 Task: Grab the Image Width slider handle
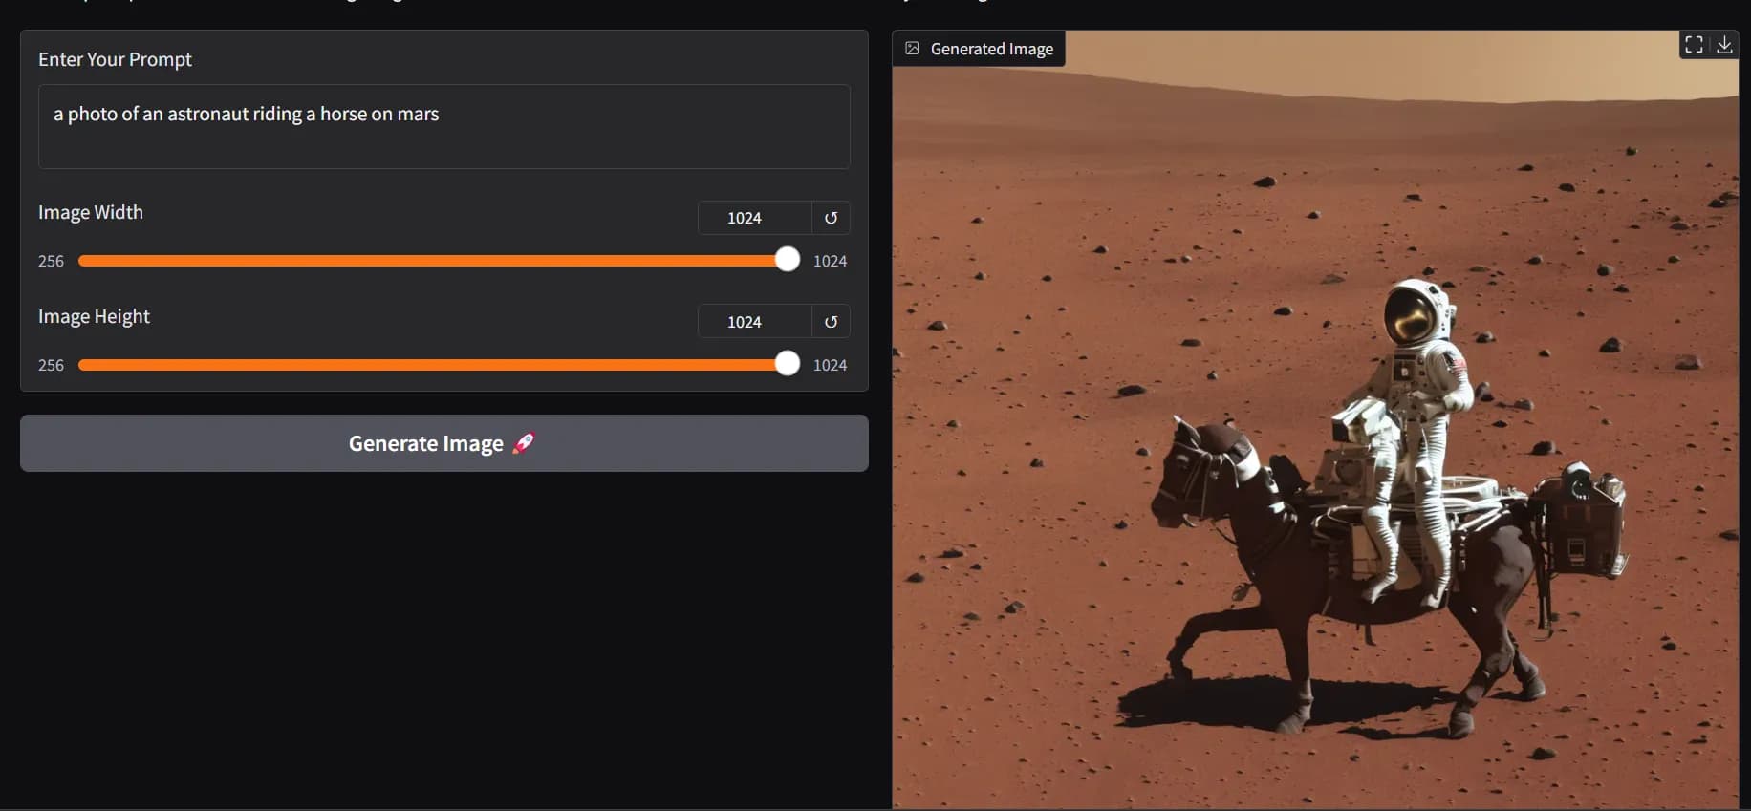(787, 260)
